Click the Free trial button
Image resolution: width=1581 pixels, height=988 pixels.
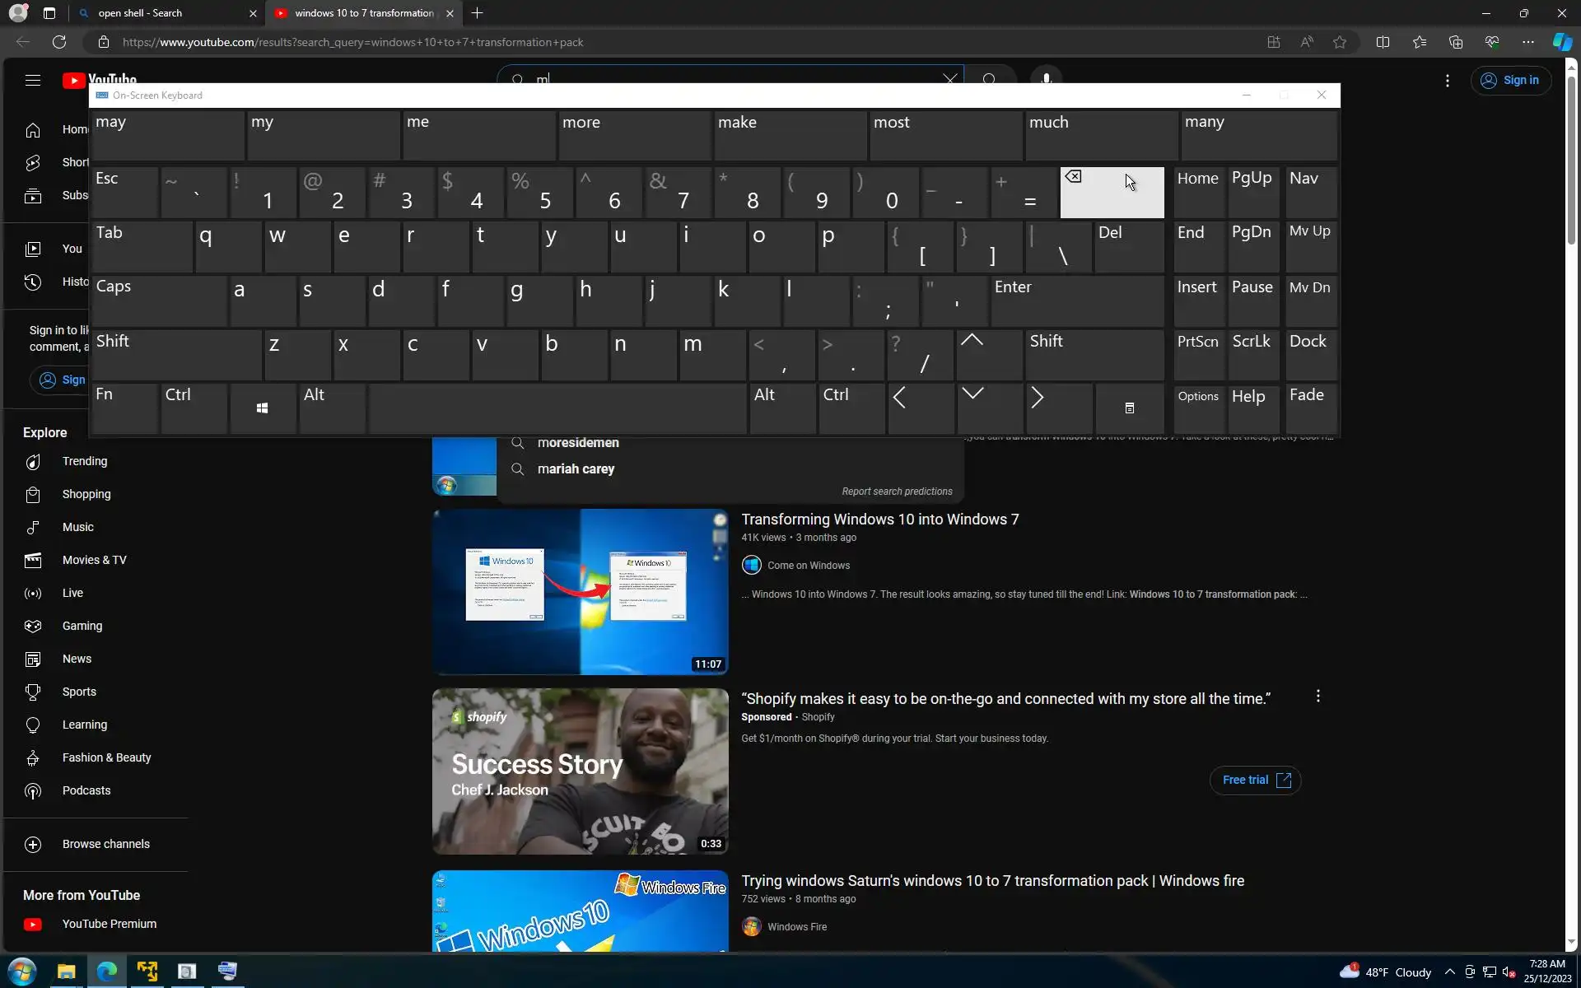coord(1255,780)
